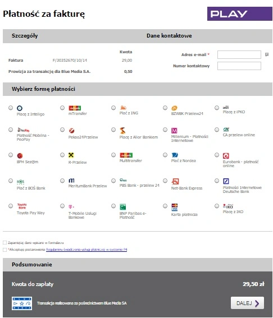Click the PLAY logo banner
Screen dimensions: 273x318
(x=239, y=14)
